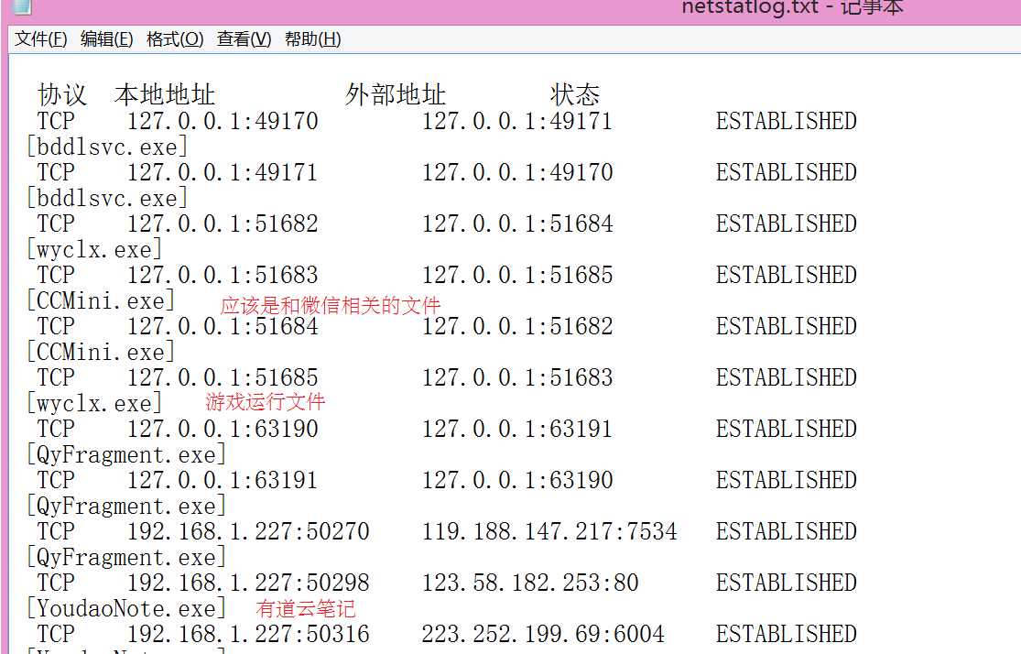This screenshot has width=1021, height=654.
Task: Click local address 127.0.0.1:49170 in first row
Action: coord(223,121)
